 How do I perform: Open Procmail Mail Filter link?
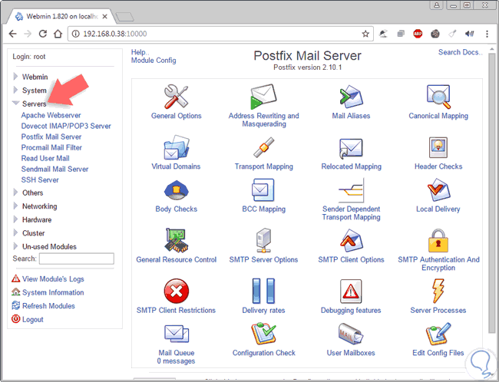51,147
